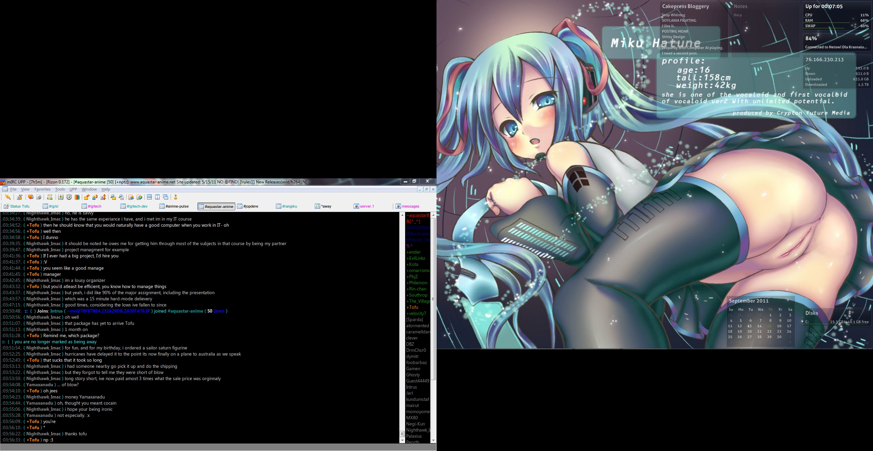Viewport: 873px width, 451px height.
Task: Open Favorites heart toolbar icon
Action: pos(31,197)
